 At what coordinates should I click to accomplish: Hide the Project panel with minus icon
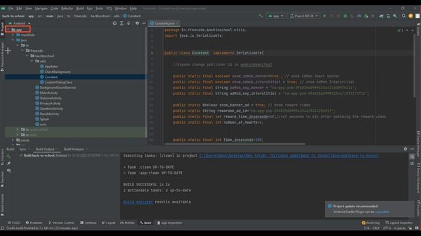point(144,24)
